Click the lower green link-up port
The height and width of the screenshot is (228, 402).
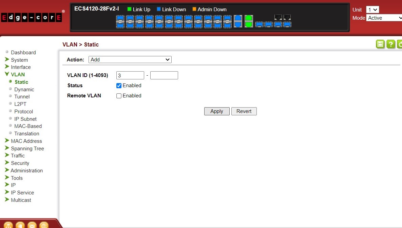249,25
